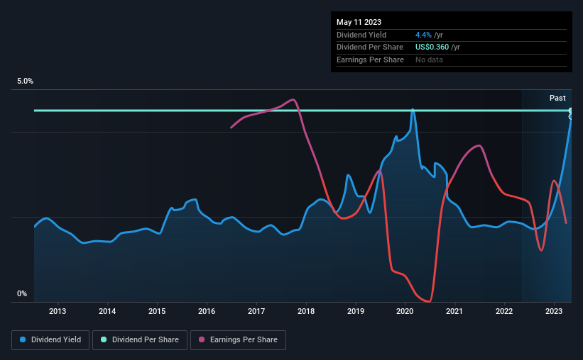Click the US$0.360 dividend per share value
The height and width of the screenshot is (360, 583).
432,47
